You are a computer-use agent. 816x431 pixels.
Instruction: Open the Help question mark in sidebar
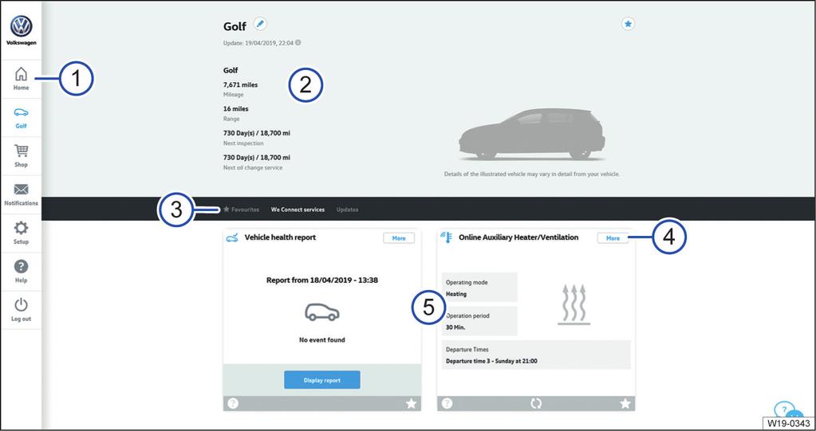(x=21, y=266)
